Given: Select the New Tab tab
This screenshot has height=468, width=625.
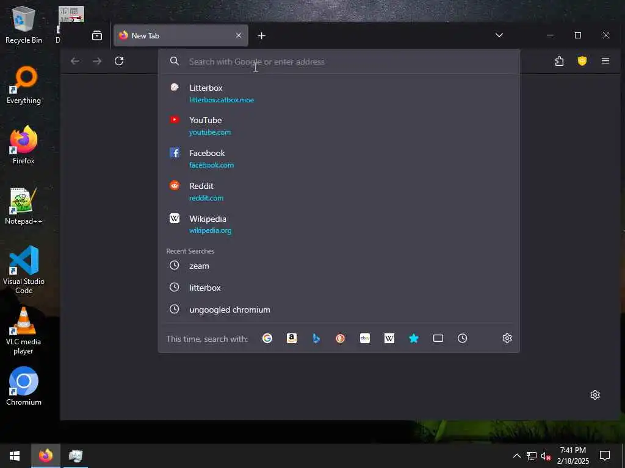Looking at the screenshot, I should click(181, 35).
